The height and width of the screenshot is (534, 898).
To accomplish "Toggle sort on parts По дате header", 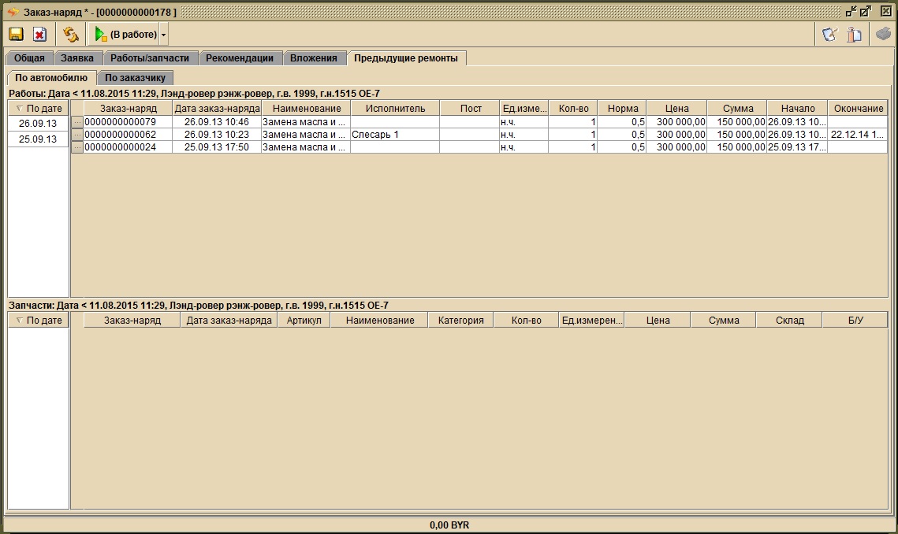I will coord(39,320).
